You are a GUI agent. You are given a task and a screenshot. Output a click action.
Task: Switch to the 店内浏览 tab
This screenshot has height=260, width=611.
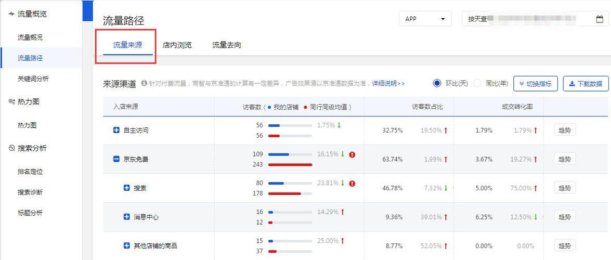pos(177,45)
